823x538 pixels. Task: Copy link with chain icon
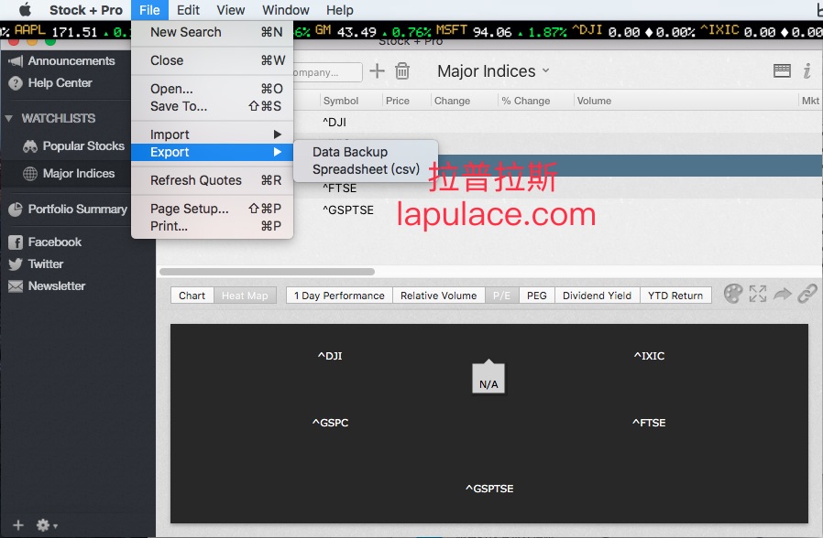click(807, 294)
